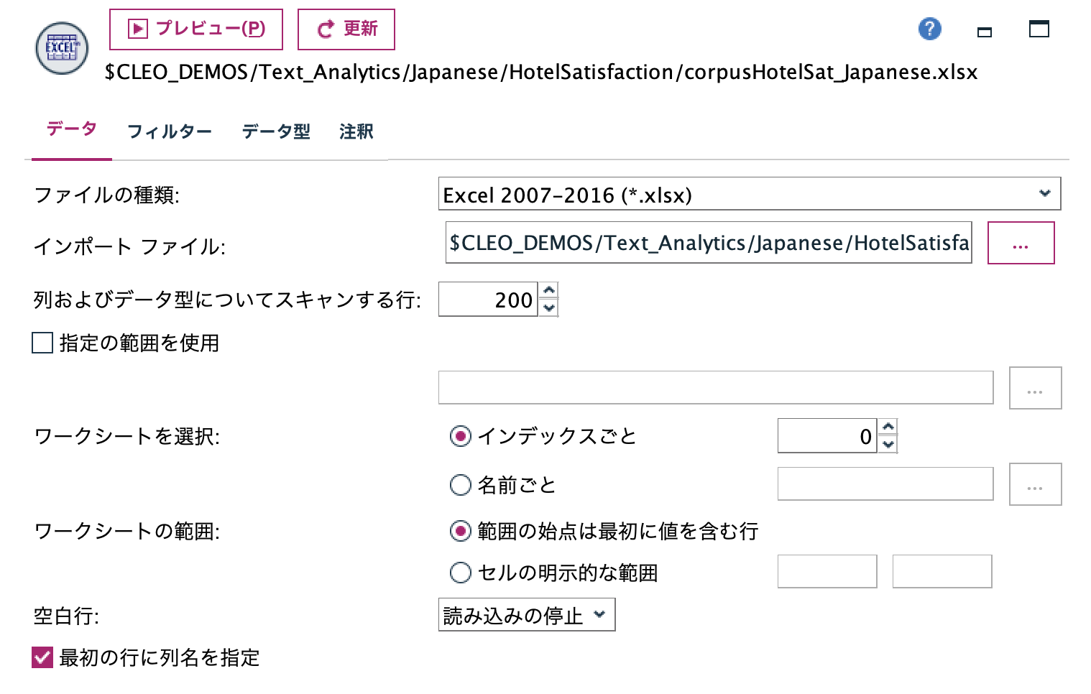Click the Excel source node icon
This screenshot has height=694, width=1091.
[x=61, y=48]
